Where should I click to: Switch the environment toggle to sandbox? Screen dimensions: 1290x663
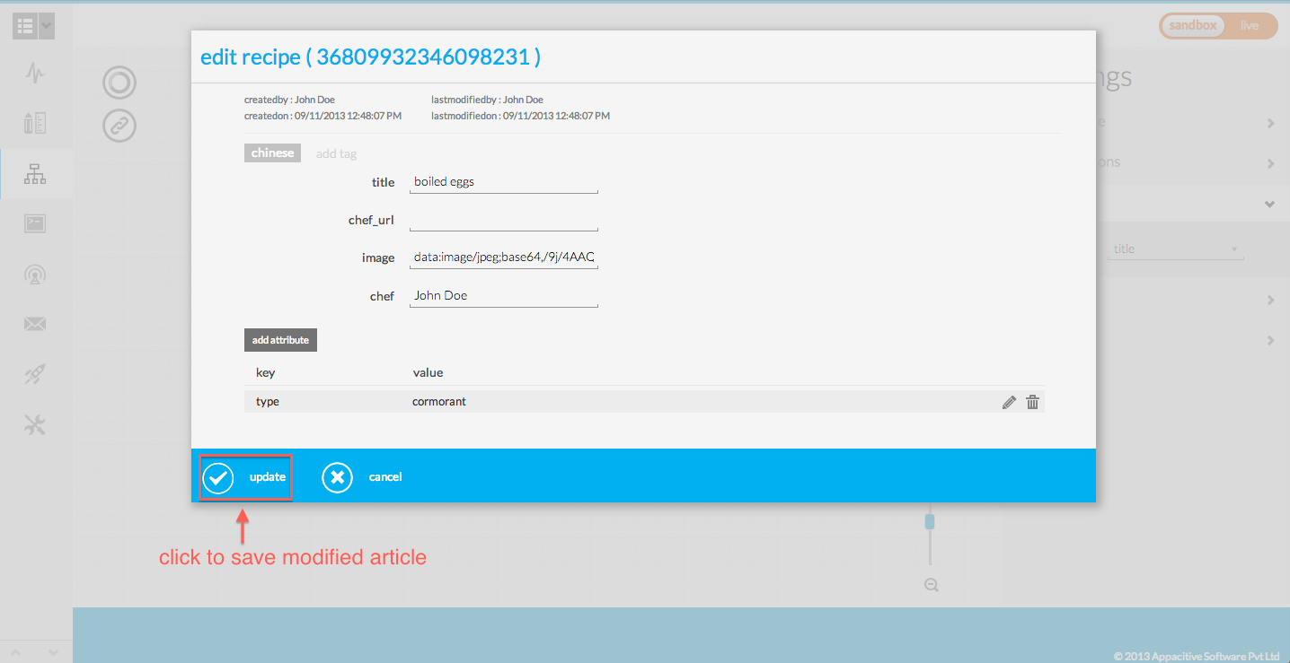1192,25
